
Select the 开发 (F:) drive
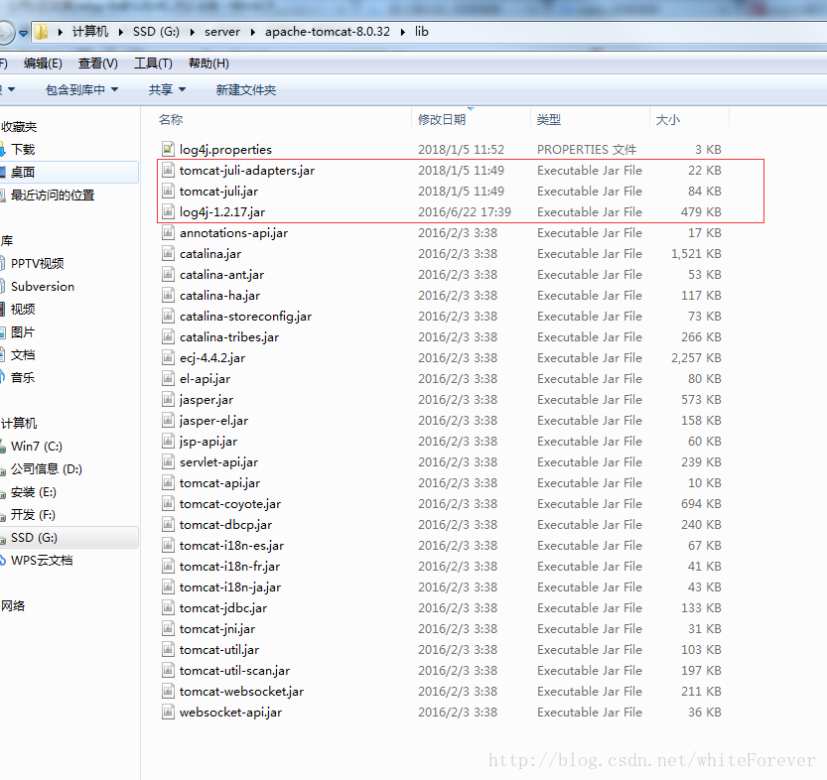33,514
